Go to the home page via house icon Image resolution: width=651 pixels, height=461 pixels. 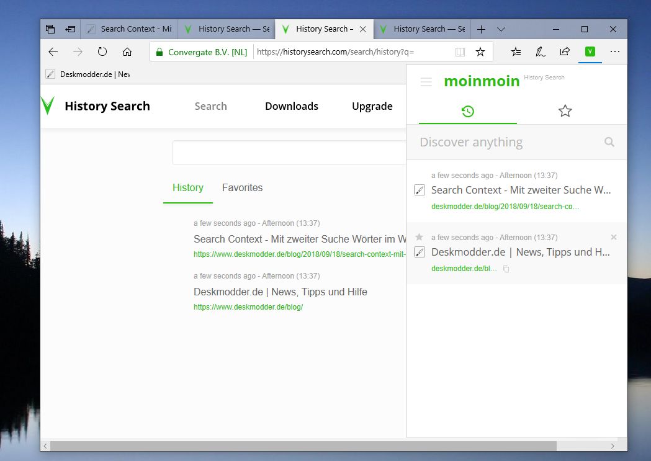[x=127, y=52]
